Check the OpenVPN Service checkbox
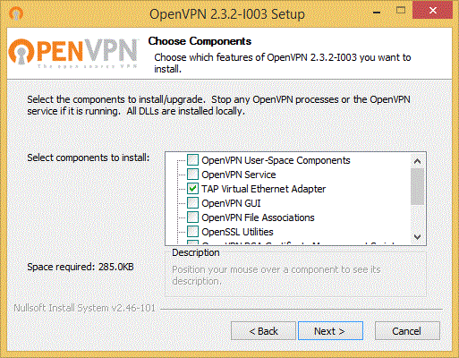This screenshot has height=358, width=459. 192,175
